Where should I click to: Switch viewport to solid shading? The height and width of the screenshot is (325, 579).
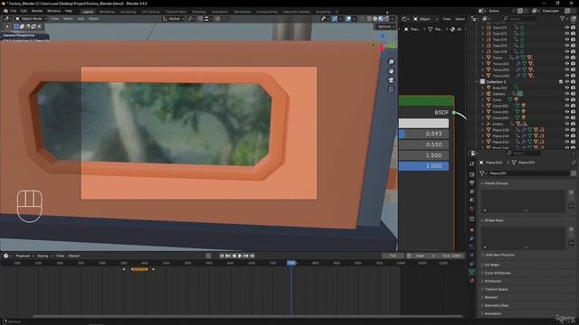point(375,18)
